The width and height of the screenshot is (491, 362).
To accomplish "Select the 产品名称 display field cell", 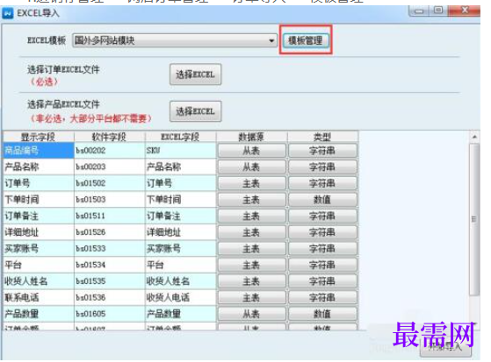I will click(39, 167).
